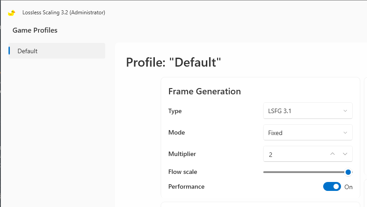367x207 pixels.
Task: Click the Multiplier setting label
Action: [182, 154]
